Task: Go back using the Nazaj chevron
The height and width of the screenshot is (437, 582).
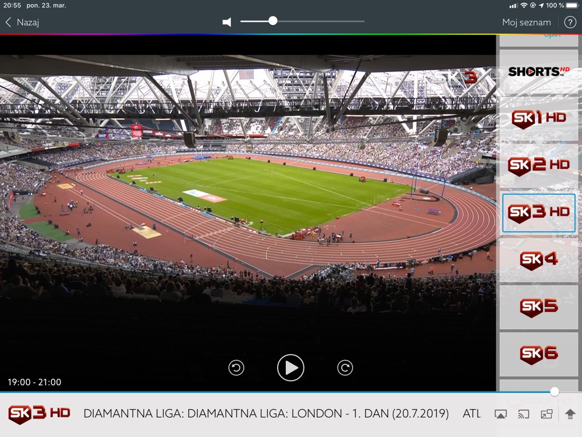Action: pyautogui.click(x=22, y=22)
